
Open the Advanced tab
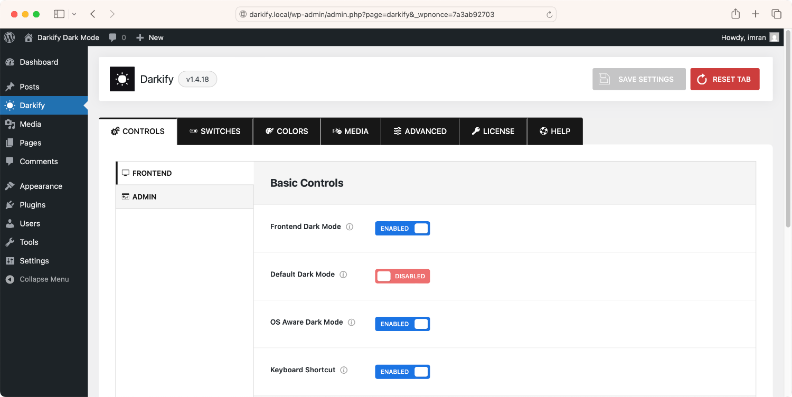420,131
